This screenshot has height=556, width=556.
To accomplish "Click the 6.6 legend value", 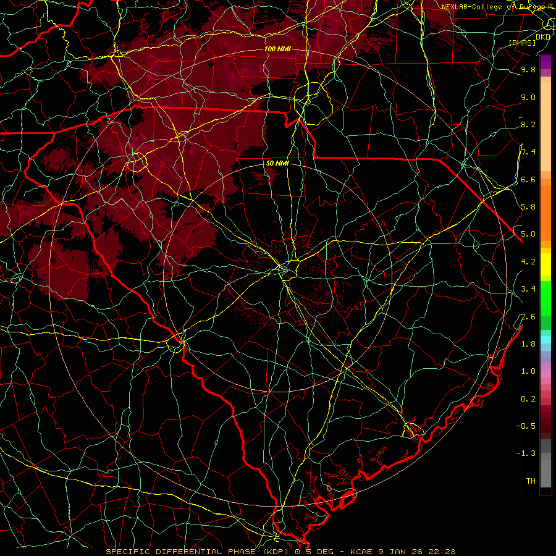I will pos(528,179).
